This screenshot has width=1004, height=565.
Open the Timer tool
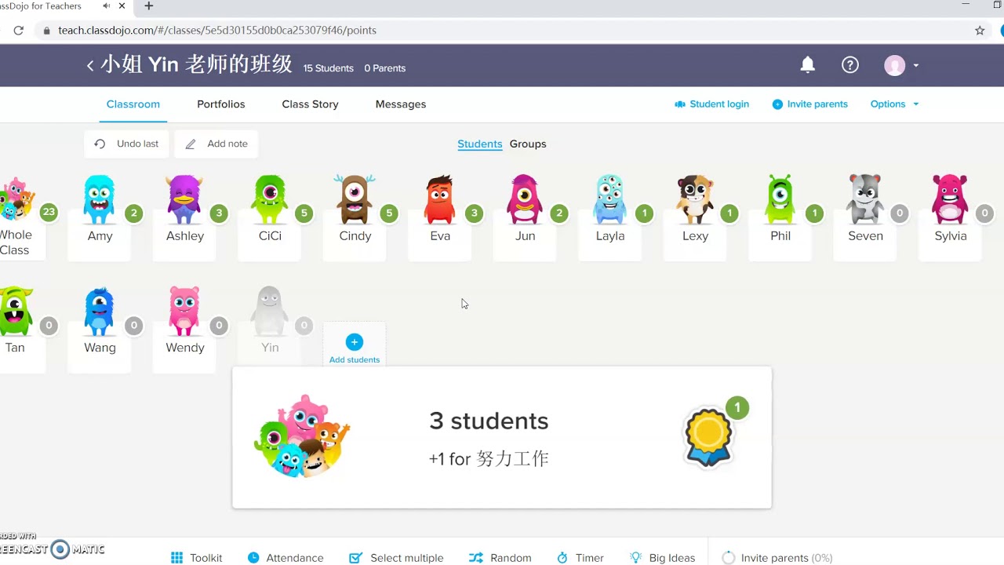(x=580, y=558)
